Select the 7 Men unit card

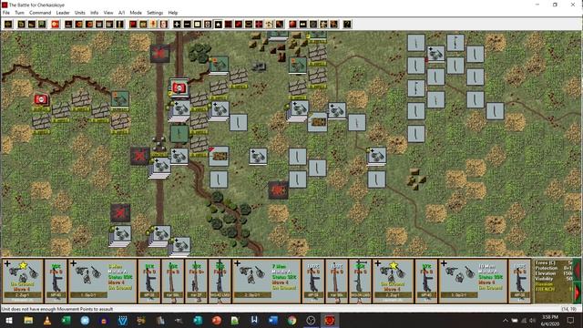click(x=266, y=282)
